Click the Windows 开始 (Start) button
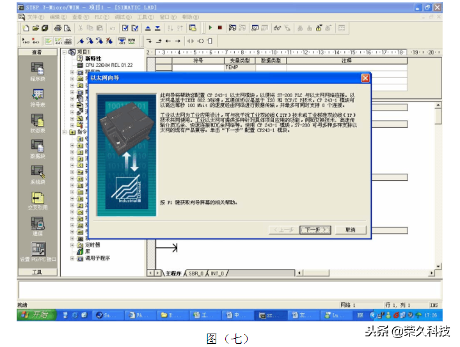 click(x=35, y=315)
